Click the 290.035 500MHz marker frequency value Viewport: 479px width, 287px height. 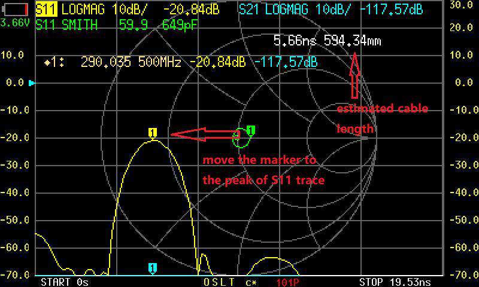(131, 62)
